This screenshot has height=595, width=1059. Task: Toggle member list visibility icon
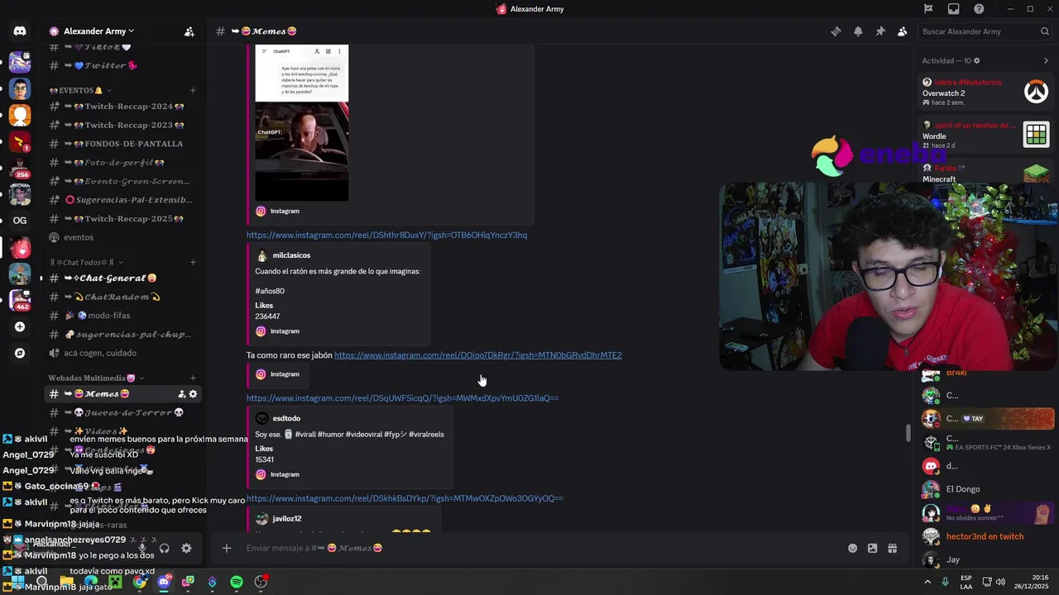(903, 31)
